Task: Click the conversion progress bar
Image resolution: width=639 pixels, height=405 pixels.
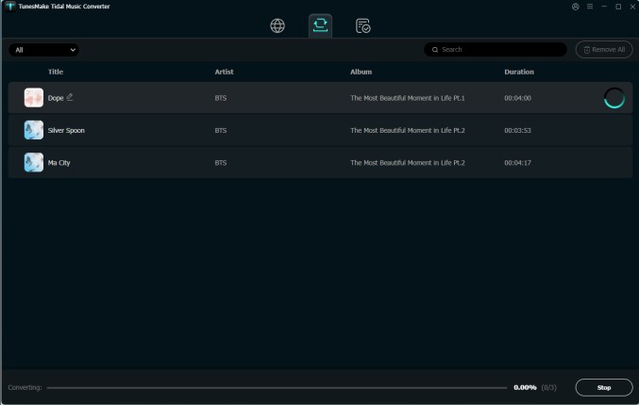Action: [x=277, y=387]
